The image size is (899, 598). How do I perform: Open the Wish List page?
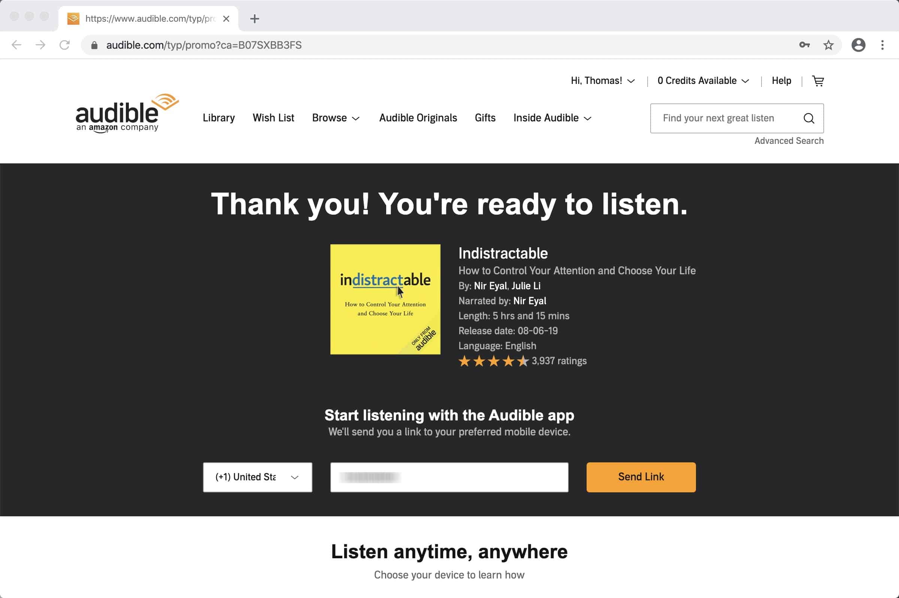click(x=273, y=118)
